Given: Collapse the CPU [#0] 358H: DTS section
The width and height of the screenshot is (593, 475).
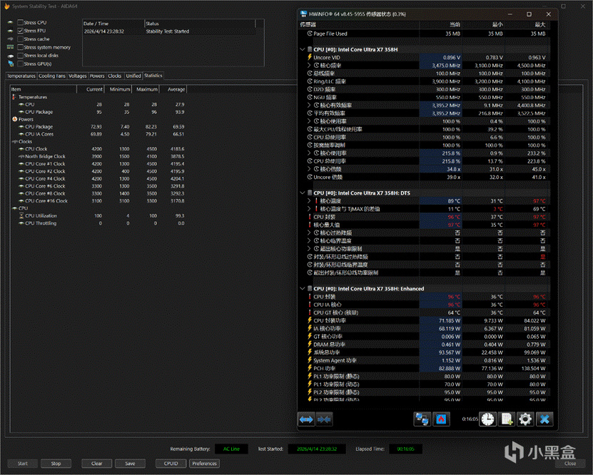Looking at the screenshot, I should point(303,193).
